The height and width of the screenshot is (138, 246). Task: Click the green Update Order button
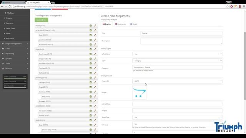coord(42,20)
